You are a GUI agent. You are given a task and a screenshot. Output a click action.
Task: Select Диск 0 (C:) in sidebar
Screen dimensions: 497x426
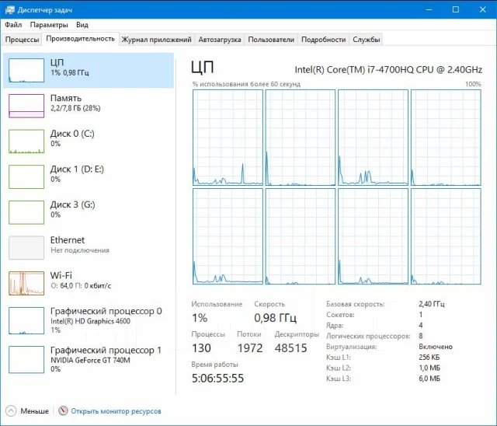pos(89,141)
